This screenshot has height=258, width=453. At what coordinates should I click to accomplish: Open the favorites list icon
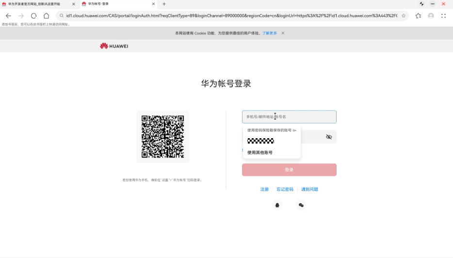click(419, 16)
